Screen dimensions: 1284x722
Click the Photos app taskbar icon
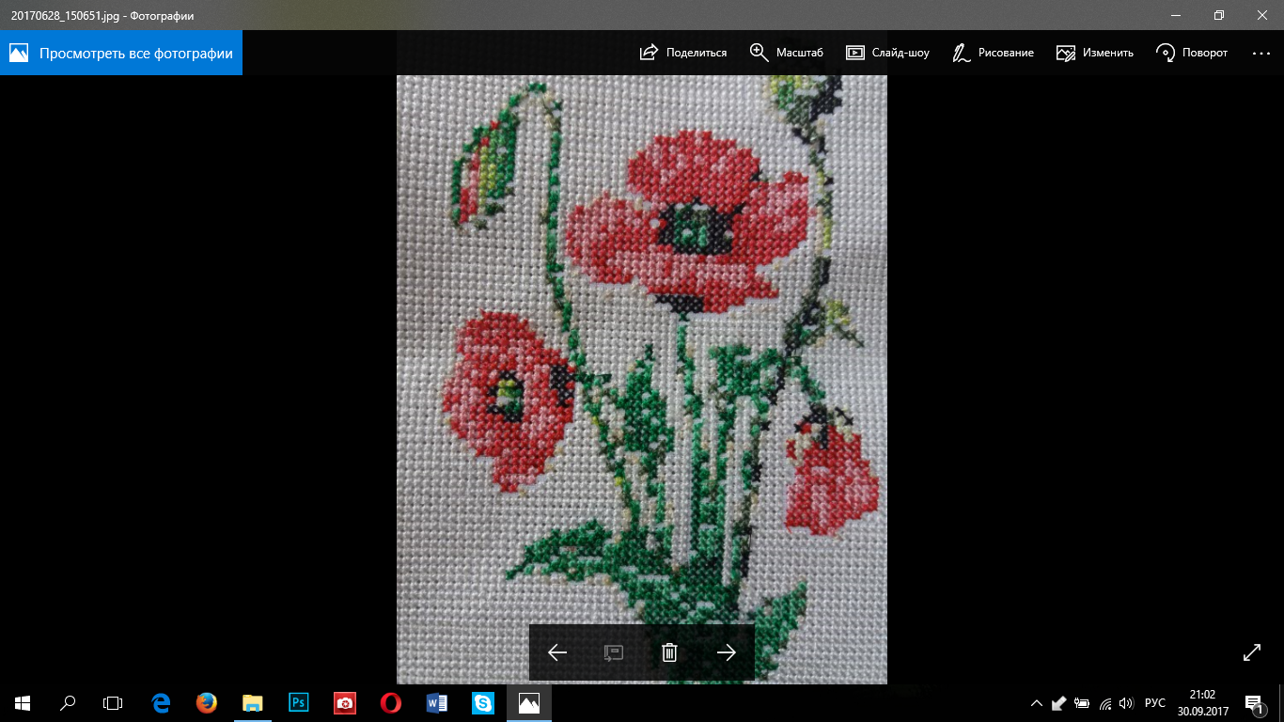[x=529, y=702]
